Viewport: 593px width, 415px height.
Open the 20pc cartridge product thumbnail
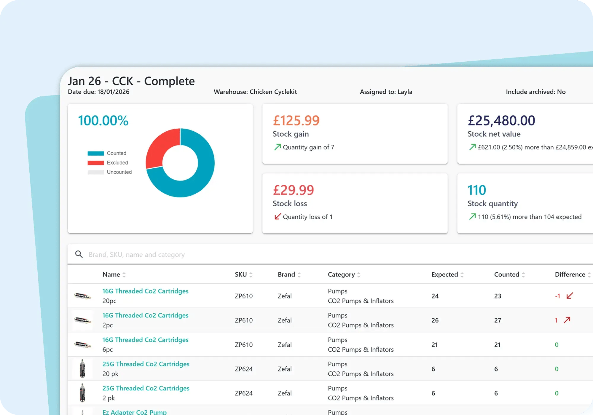[82, 296]
